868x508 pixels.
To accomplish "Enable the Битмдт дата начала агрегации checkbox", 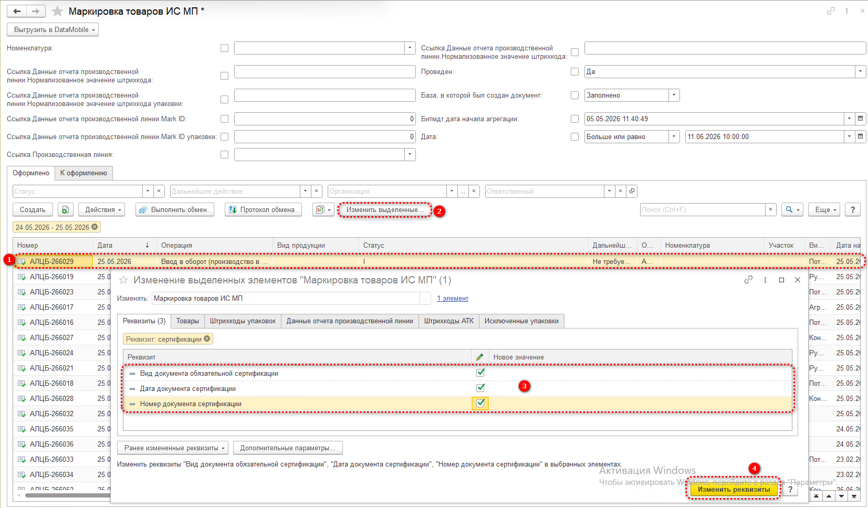I will click(x=574, y=119).
